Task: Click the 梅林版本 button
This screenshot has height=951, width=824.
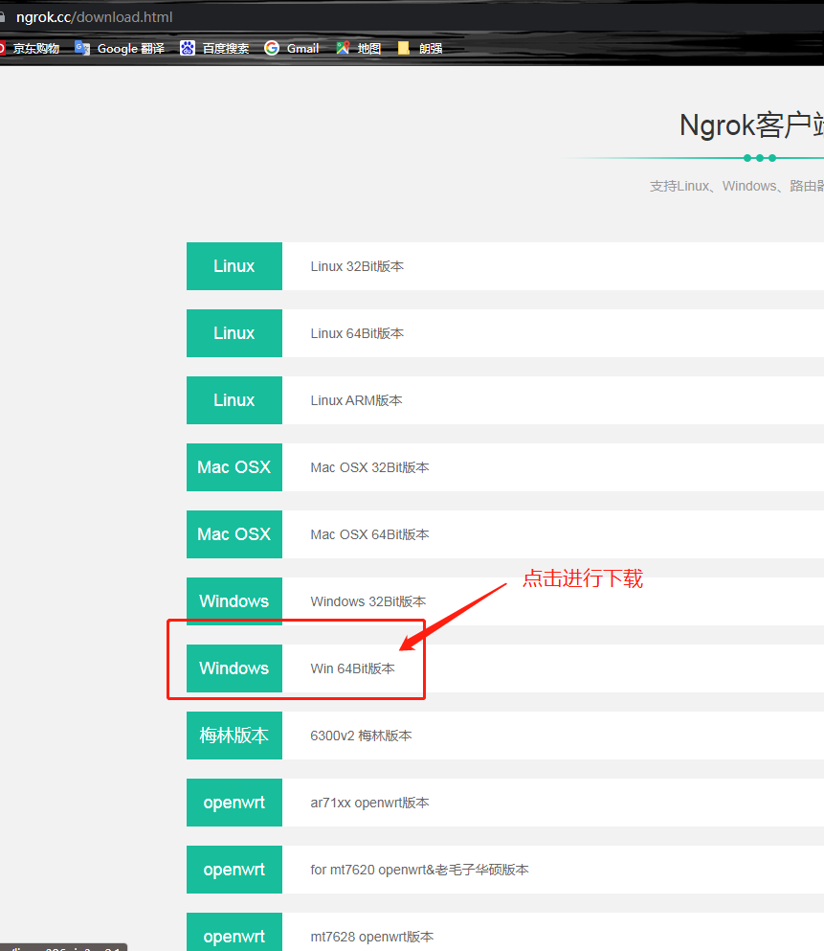Action: (x=234, y=736)
